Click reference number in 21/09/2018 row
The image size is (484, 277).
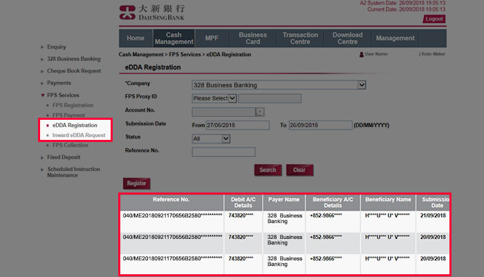point(173,215)
